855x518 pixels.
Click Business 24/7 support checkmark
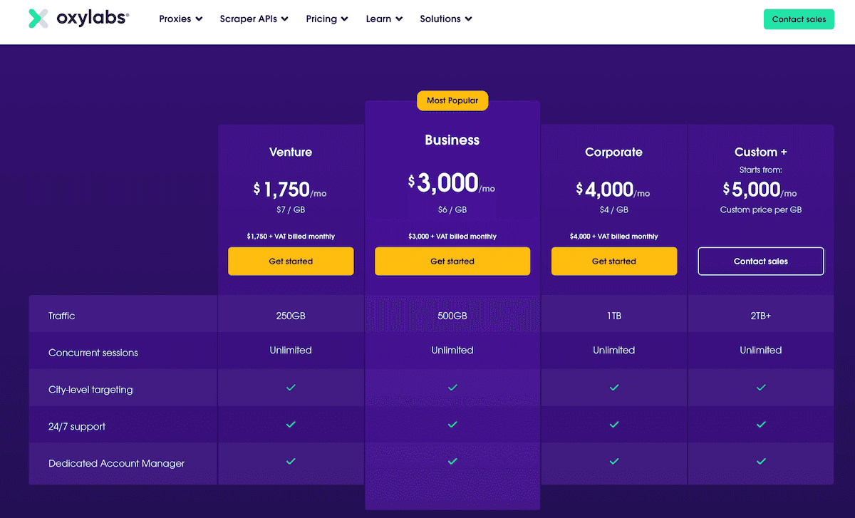pyautogui.click(x=452, y=425)
